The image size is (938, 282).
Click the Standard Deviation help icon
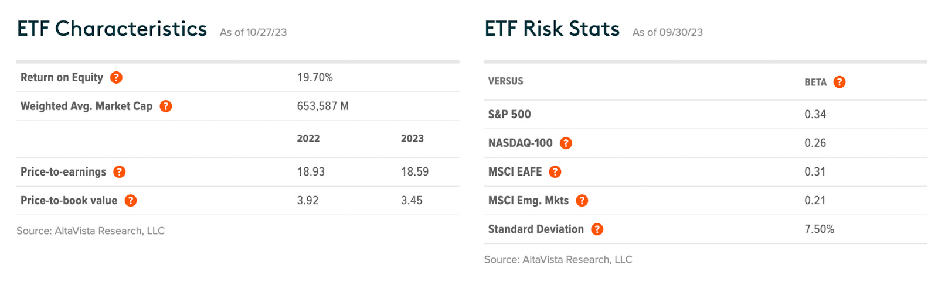(597, 229)
